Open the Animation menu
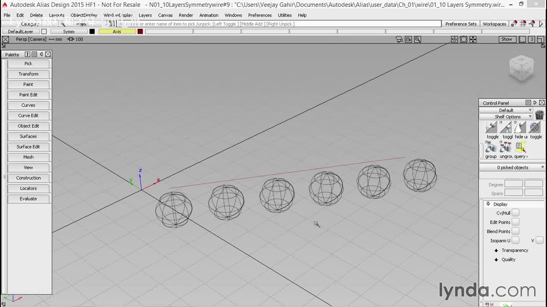Screen dimensions: 547x307 (x=209, y=15)
